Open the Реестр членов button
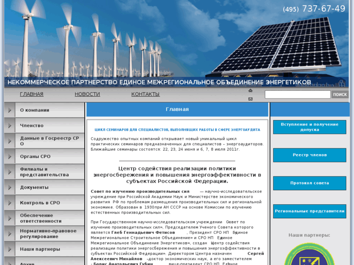 pyautogui.click(x=310, y=155)
